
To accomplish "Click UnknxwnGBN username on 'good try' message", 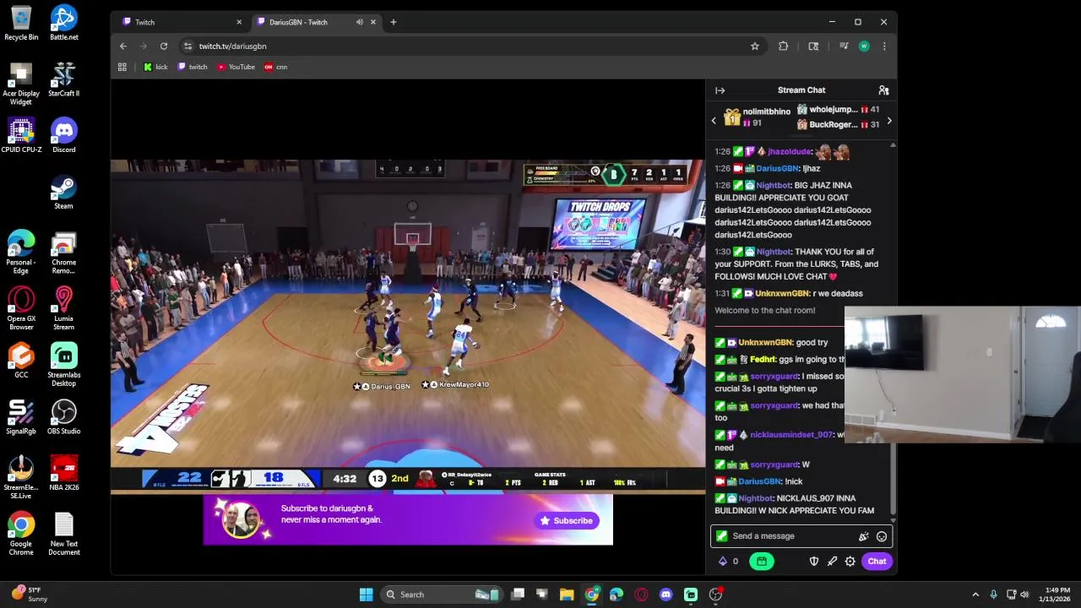I will 765,343.
